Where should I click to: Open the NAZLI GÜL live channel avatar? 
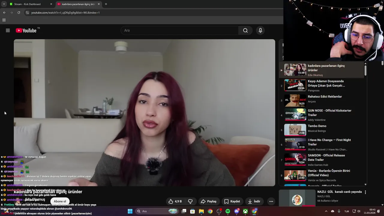click(297, 200)
